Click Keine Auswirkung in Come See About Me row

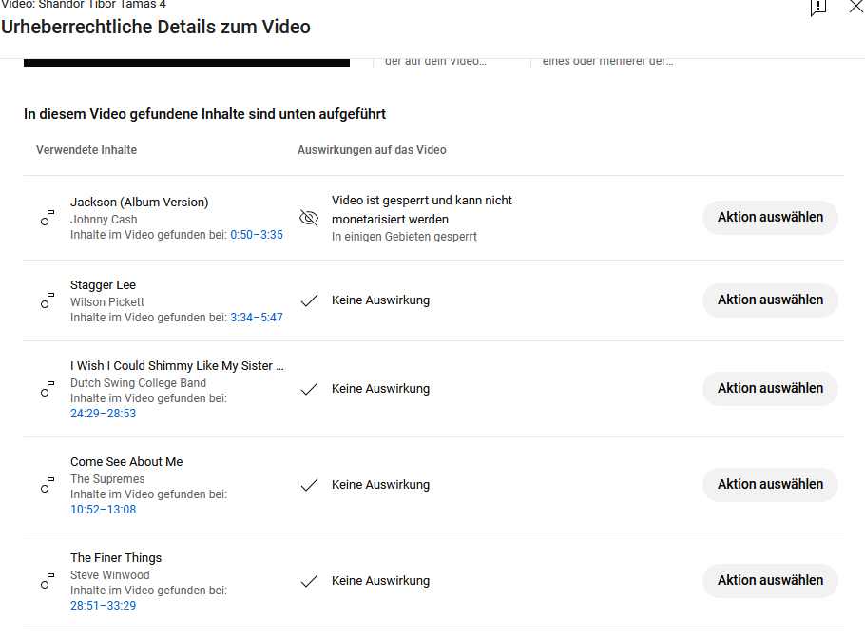coord(380,485)
